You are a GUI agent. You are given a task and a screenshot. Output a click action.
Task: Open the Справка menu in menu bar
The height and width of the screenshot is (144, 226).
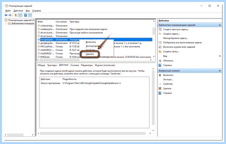[x=37, y=11]
